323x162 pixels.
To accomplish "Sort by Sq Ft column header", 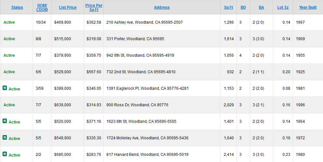I will click(x=228, y=7).
